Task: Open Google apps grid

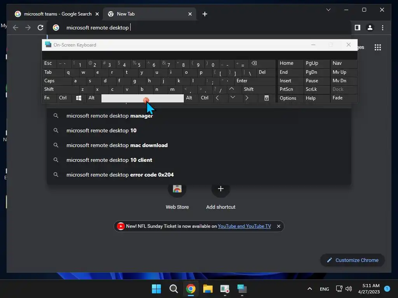Action: coord(378,47)
